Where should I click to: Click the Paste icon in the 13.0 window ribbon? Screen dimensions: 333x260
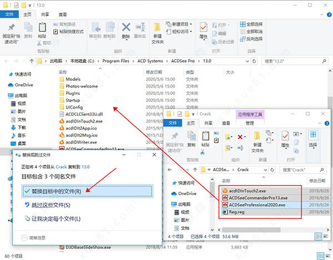(x=42, y=28)
